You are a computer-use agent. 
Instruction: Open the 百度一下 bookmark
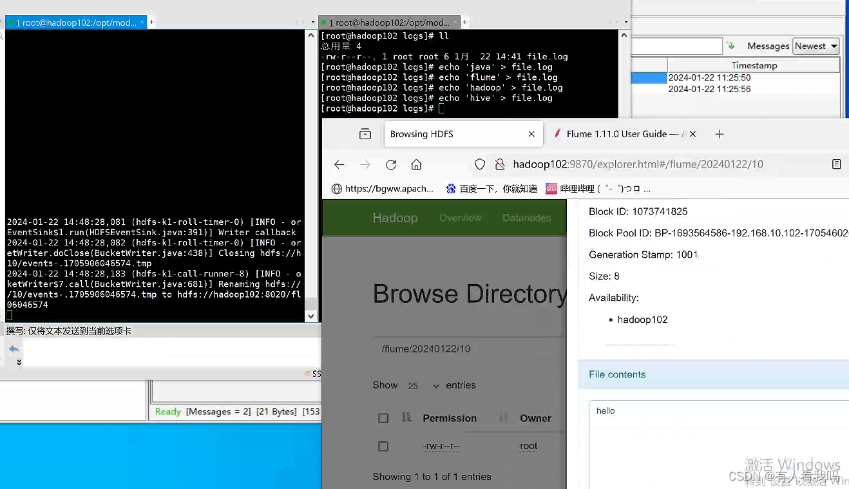[491, 189]
